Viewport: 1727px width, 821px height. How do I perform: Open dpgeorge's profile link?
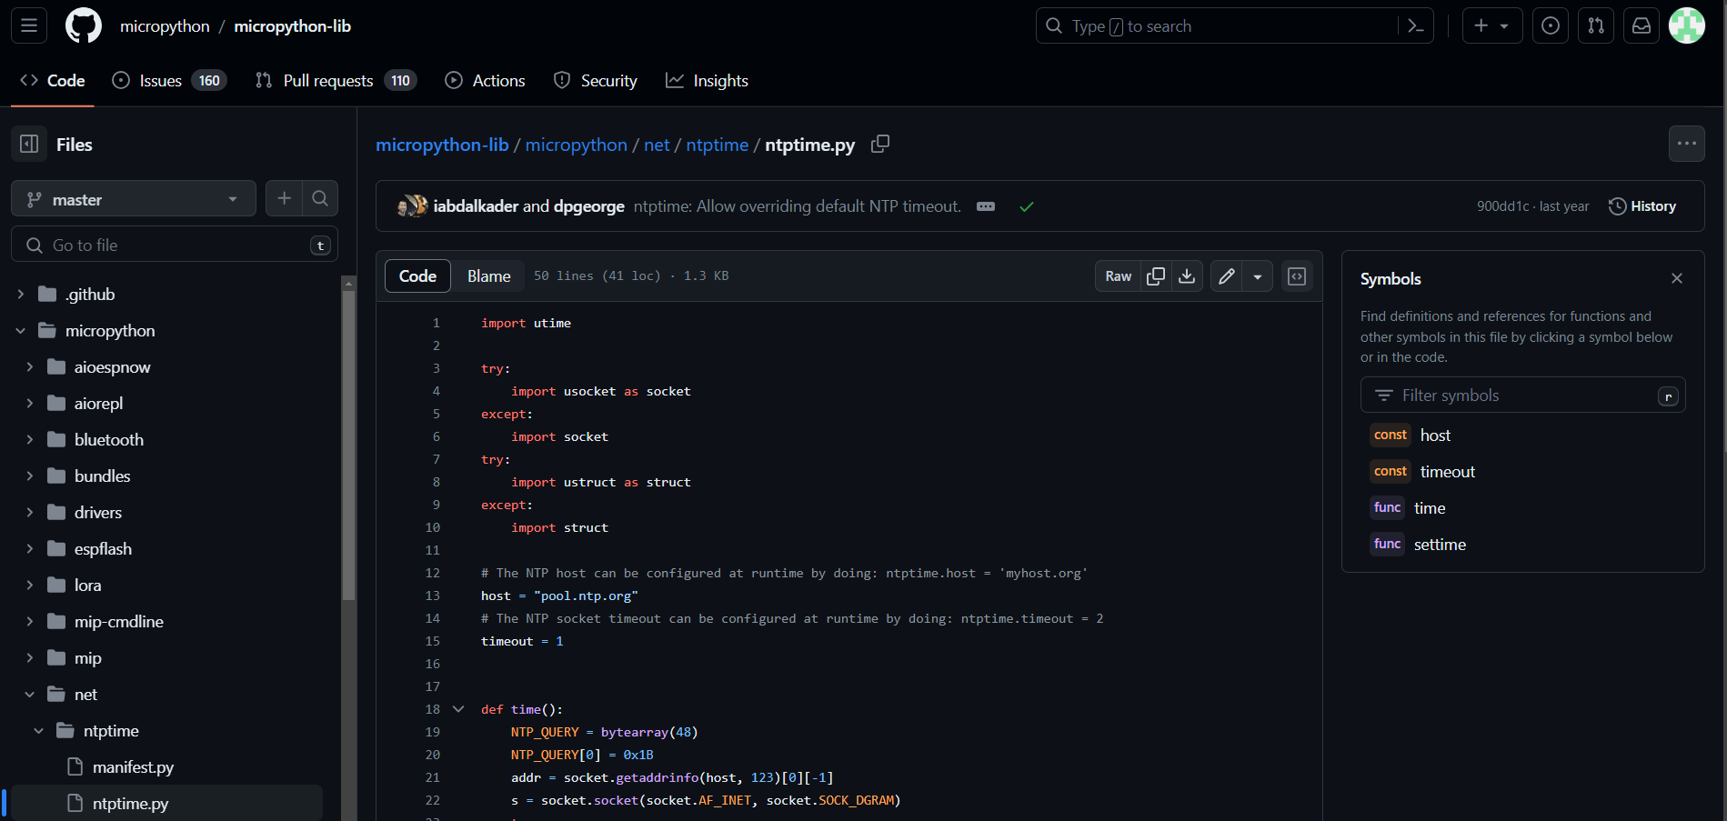[589, 206]
